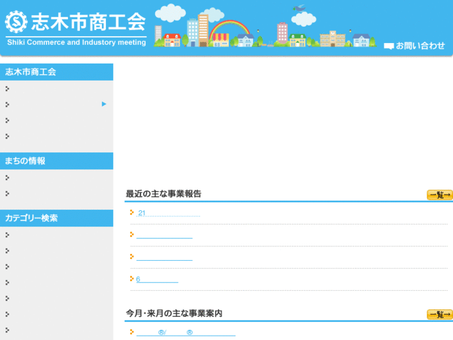Click the first bullet icon under カテゴリー検索

click(7, 235)
